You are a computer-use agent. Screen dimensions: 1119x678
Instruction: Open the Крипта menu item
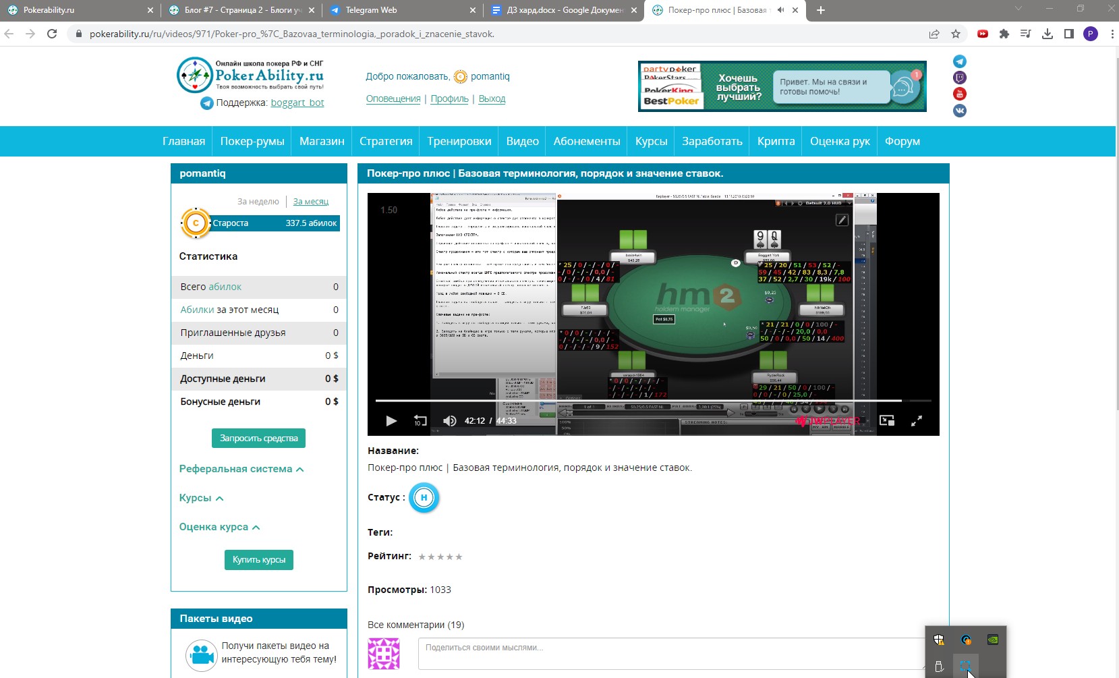776,142
